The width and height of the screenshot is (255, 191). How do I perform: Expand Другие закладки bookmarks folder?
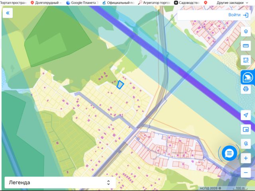click(x=232, y=3)
